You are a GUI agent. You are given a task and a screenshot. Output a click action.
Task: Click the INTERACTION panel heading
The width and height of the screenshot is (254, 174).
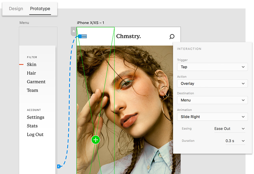[189, 49]
